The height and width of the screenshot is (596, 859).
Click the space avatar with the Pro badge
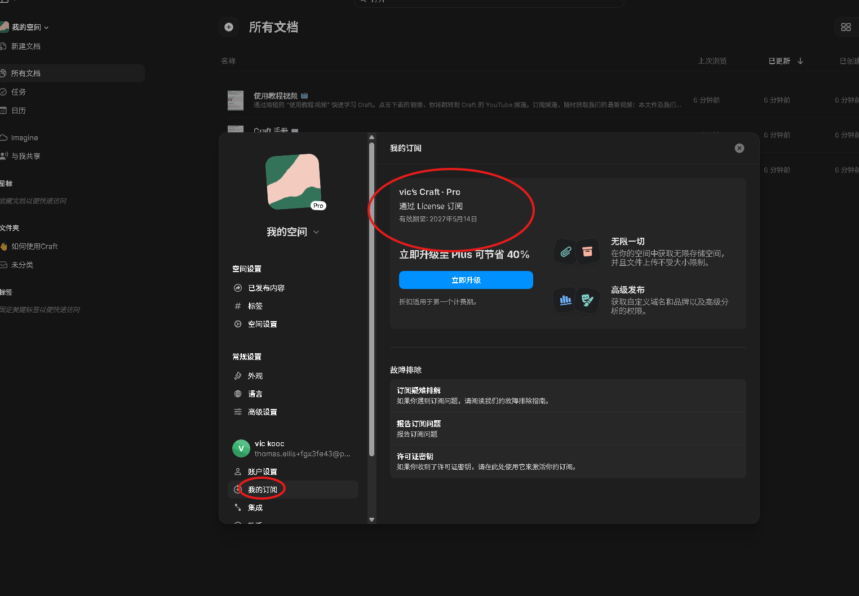pyautogui.click(x=294, y=181)
